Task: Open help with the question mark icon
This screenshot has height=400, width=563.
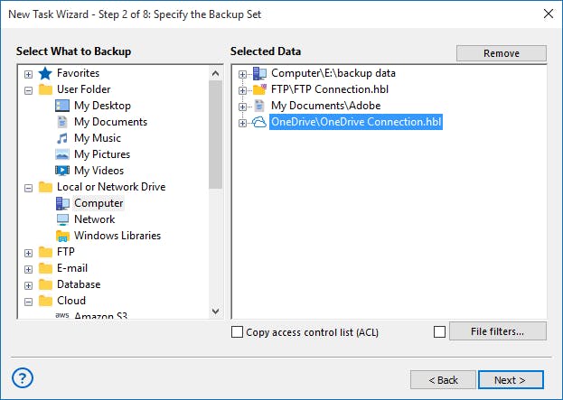Action: 23,377
